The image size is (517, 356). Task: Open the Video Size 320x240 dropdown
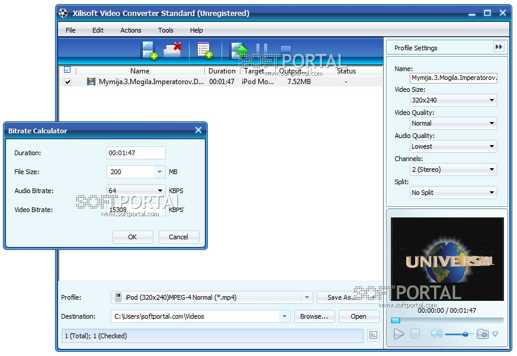tap(454, 100)
